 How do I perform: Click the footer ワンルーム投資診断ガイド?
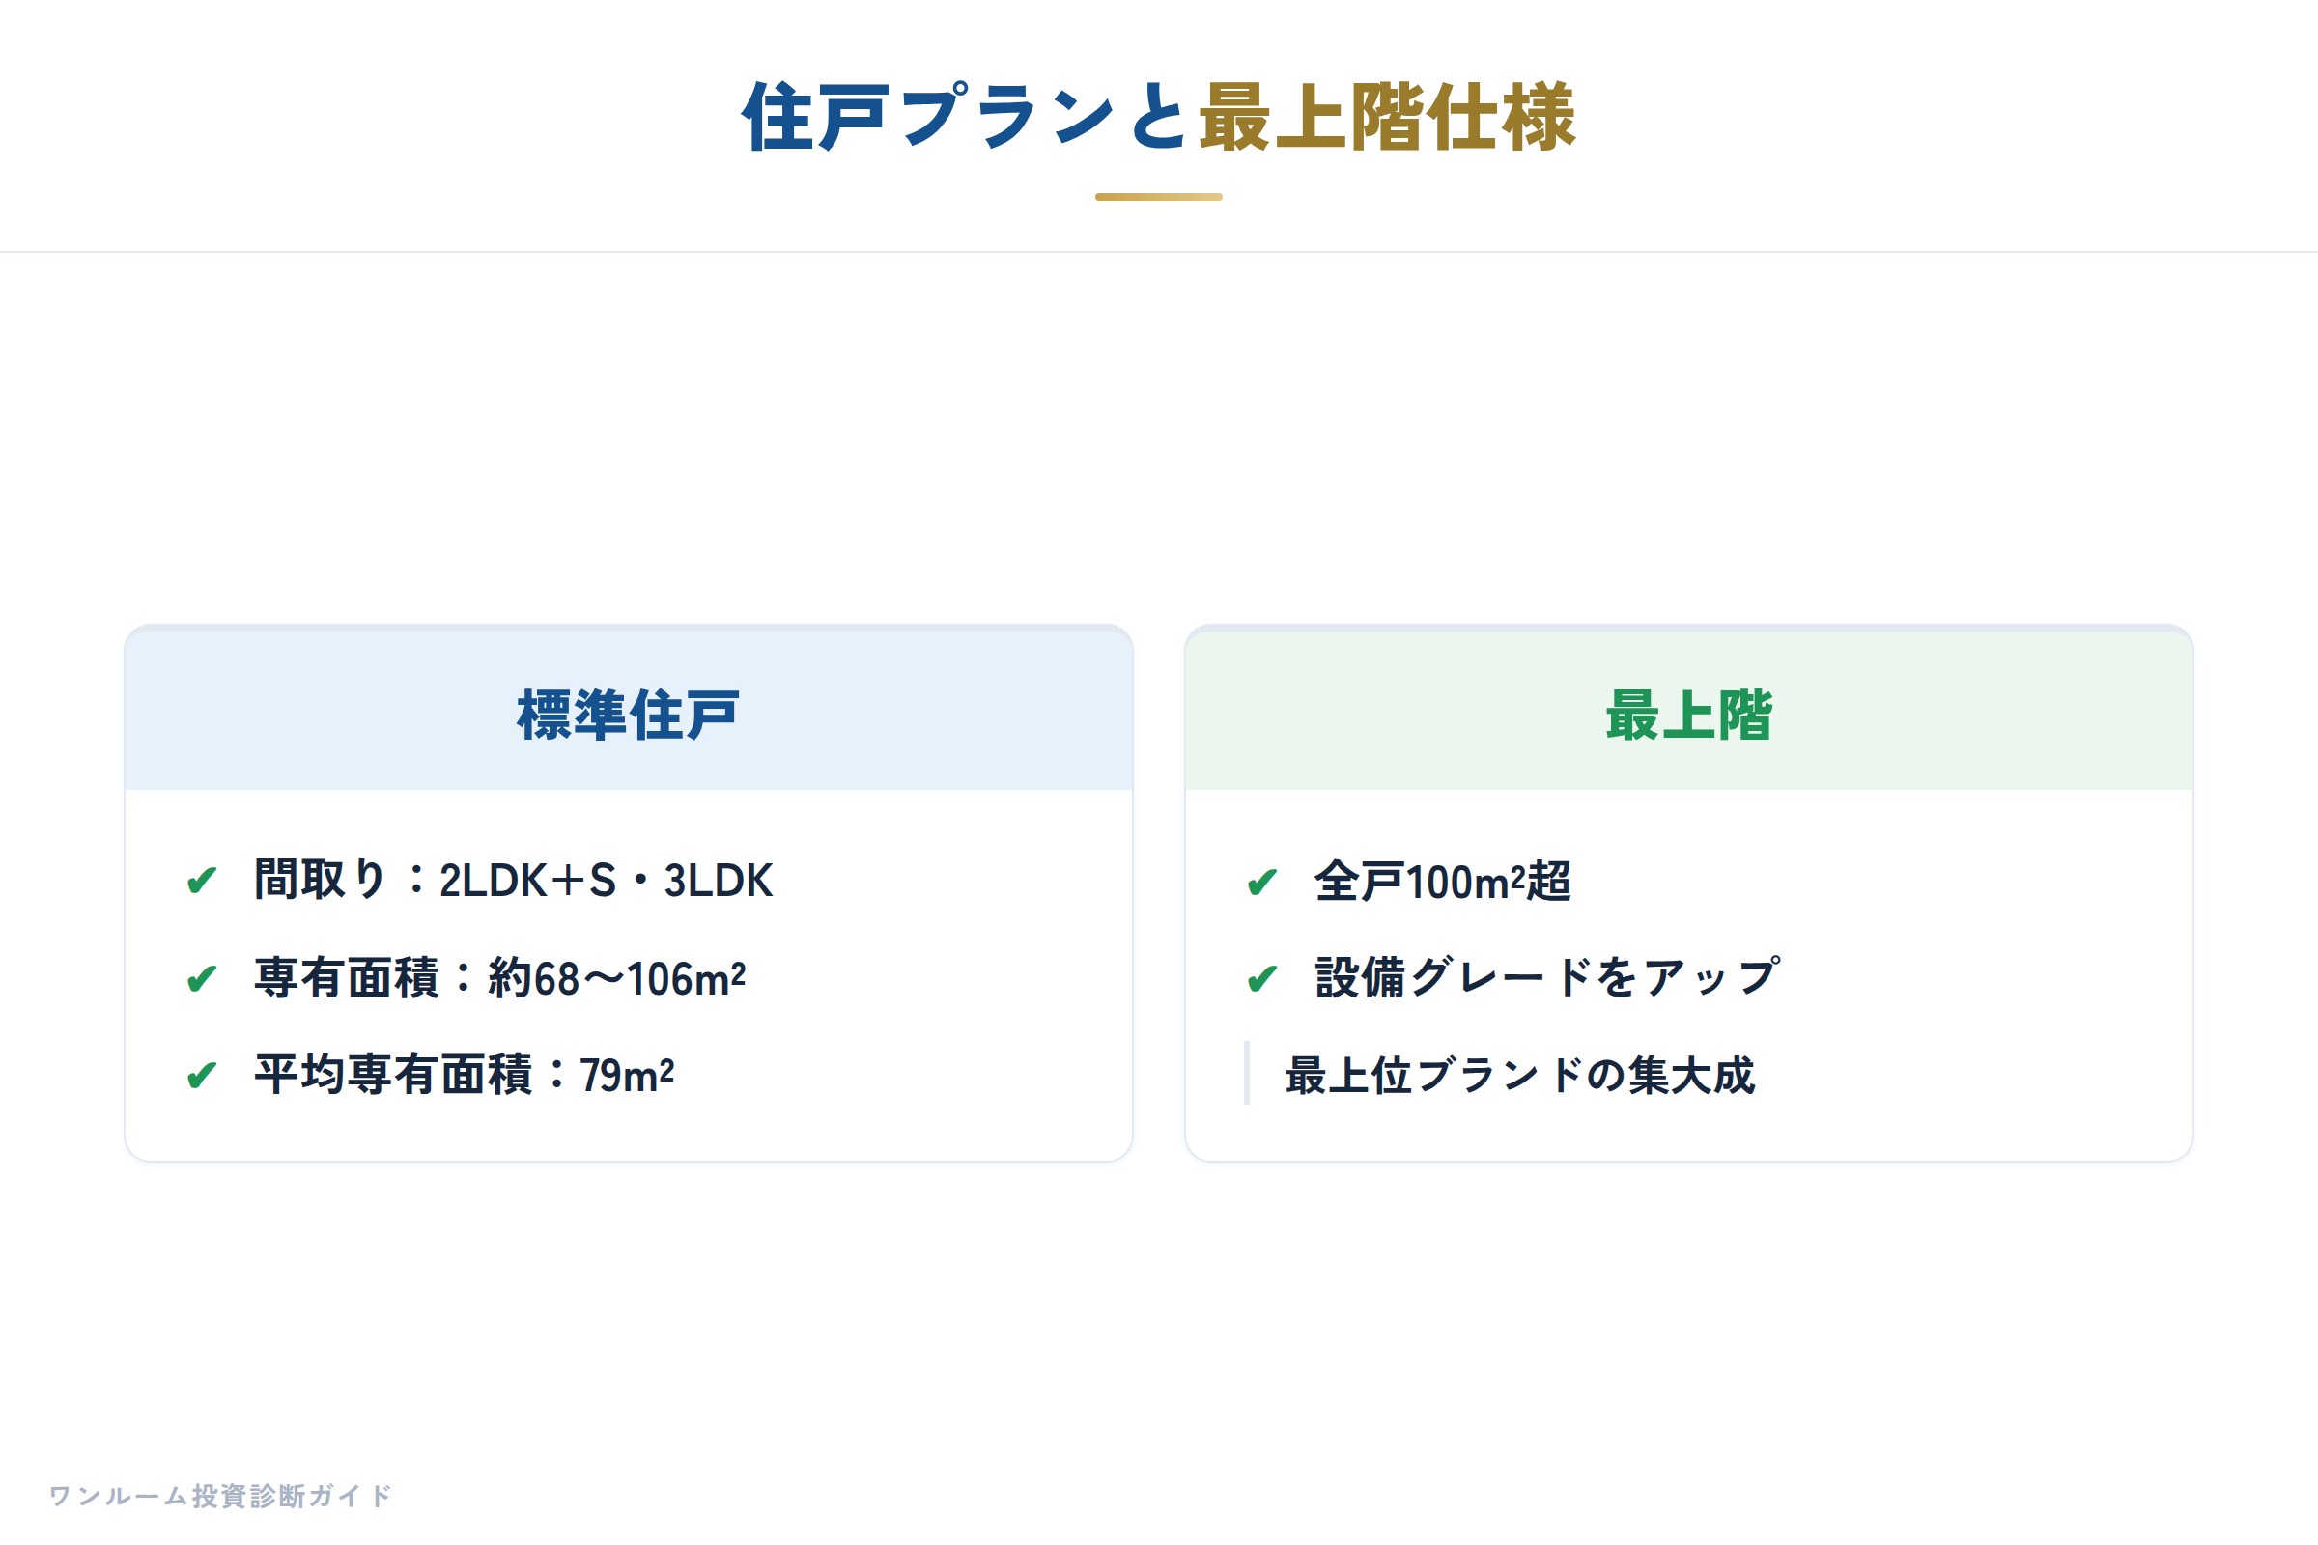pyautogui.click(x=220, y=1496)
